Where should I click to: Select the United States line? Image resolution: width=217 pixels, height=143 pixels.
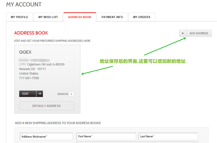tap(29, 74)
